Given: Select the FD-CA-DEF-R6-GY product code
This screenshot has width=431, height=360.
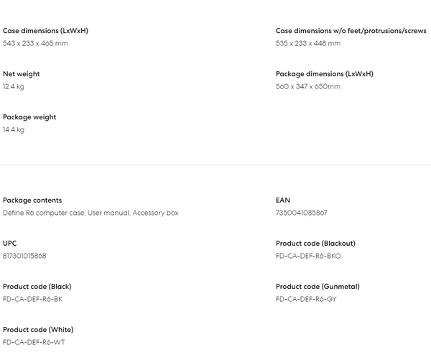Looking at the screenshot, I should (306, 300).
